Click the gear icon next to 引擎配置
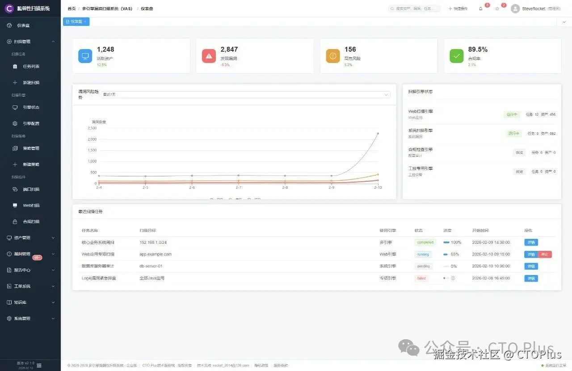Image resolution: width=572 pixels, height=371 pixels. tap(15, 124)
